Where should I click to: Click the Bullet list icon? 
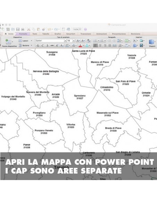coord(95,41)
